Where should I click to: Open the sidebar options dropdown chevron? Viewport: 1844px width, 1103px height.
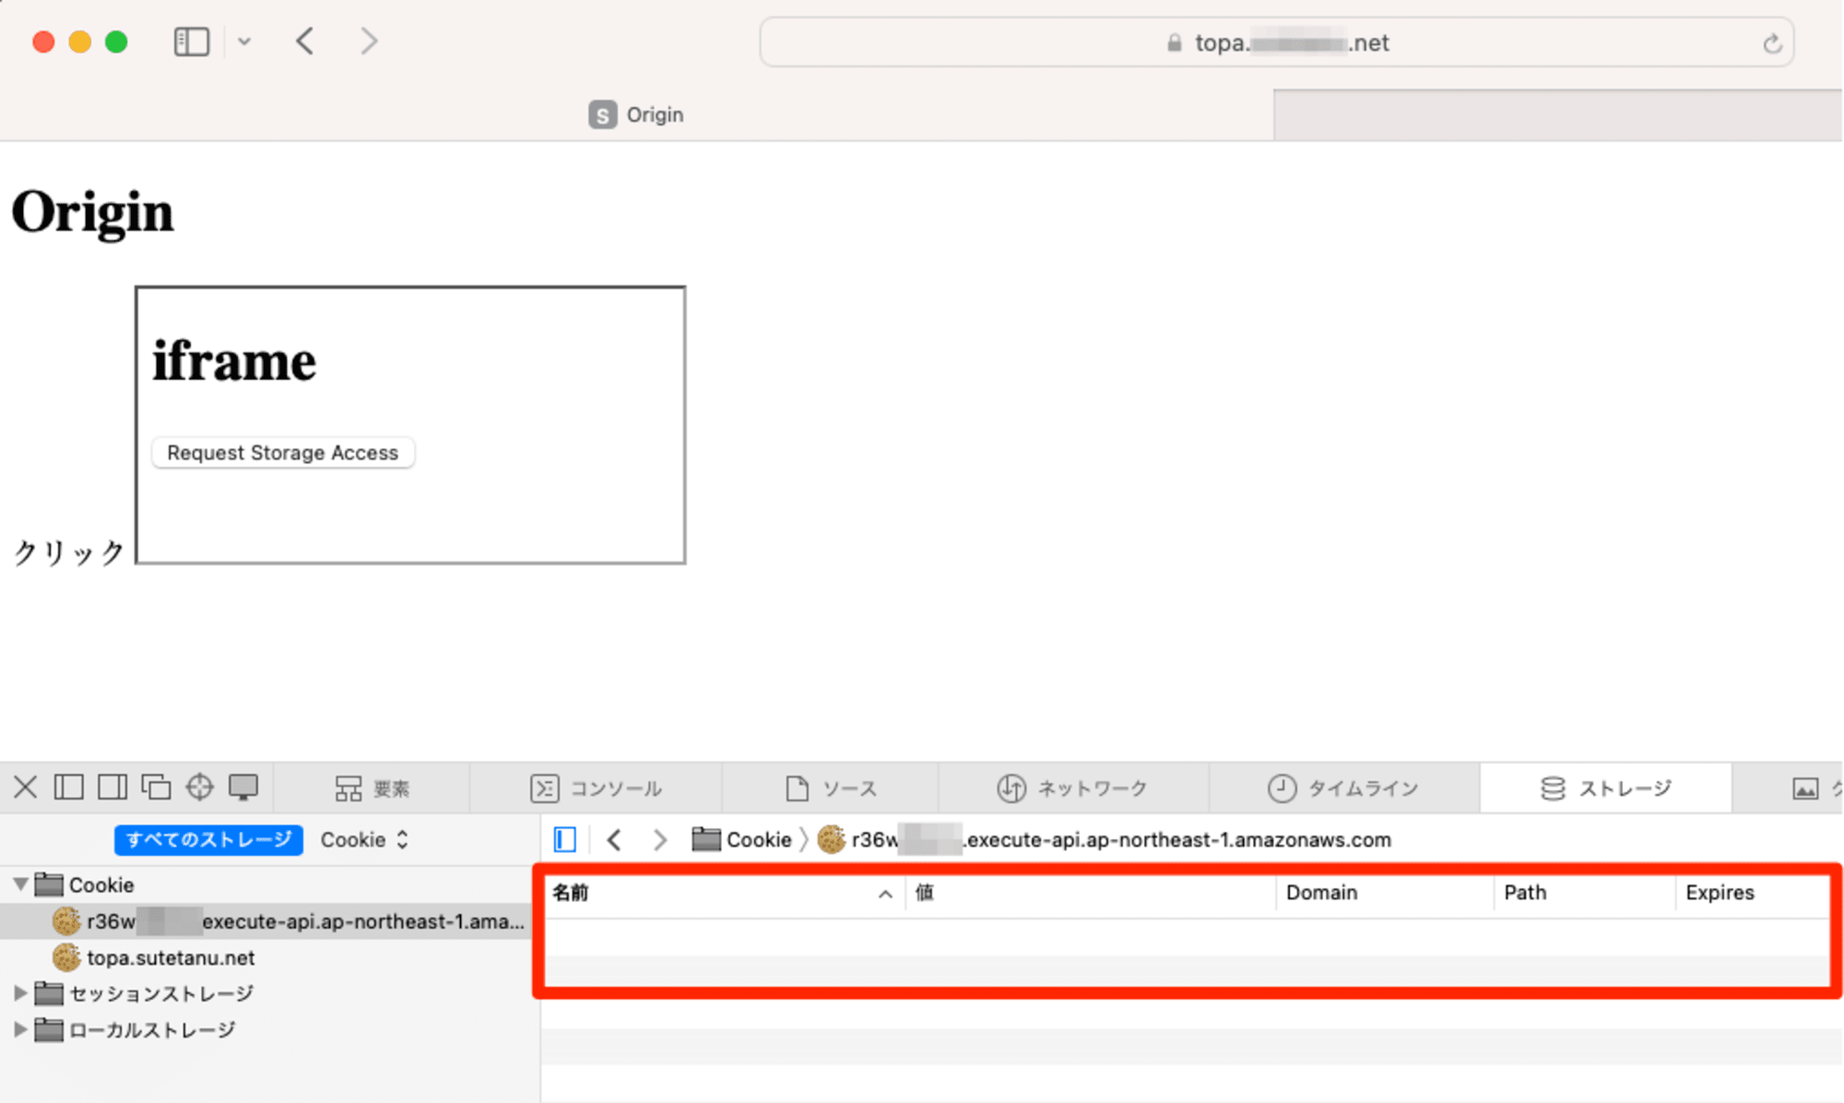(244, 42)
